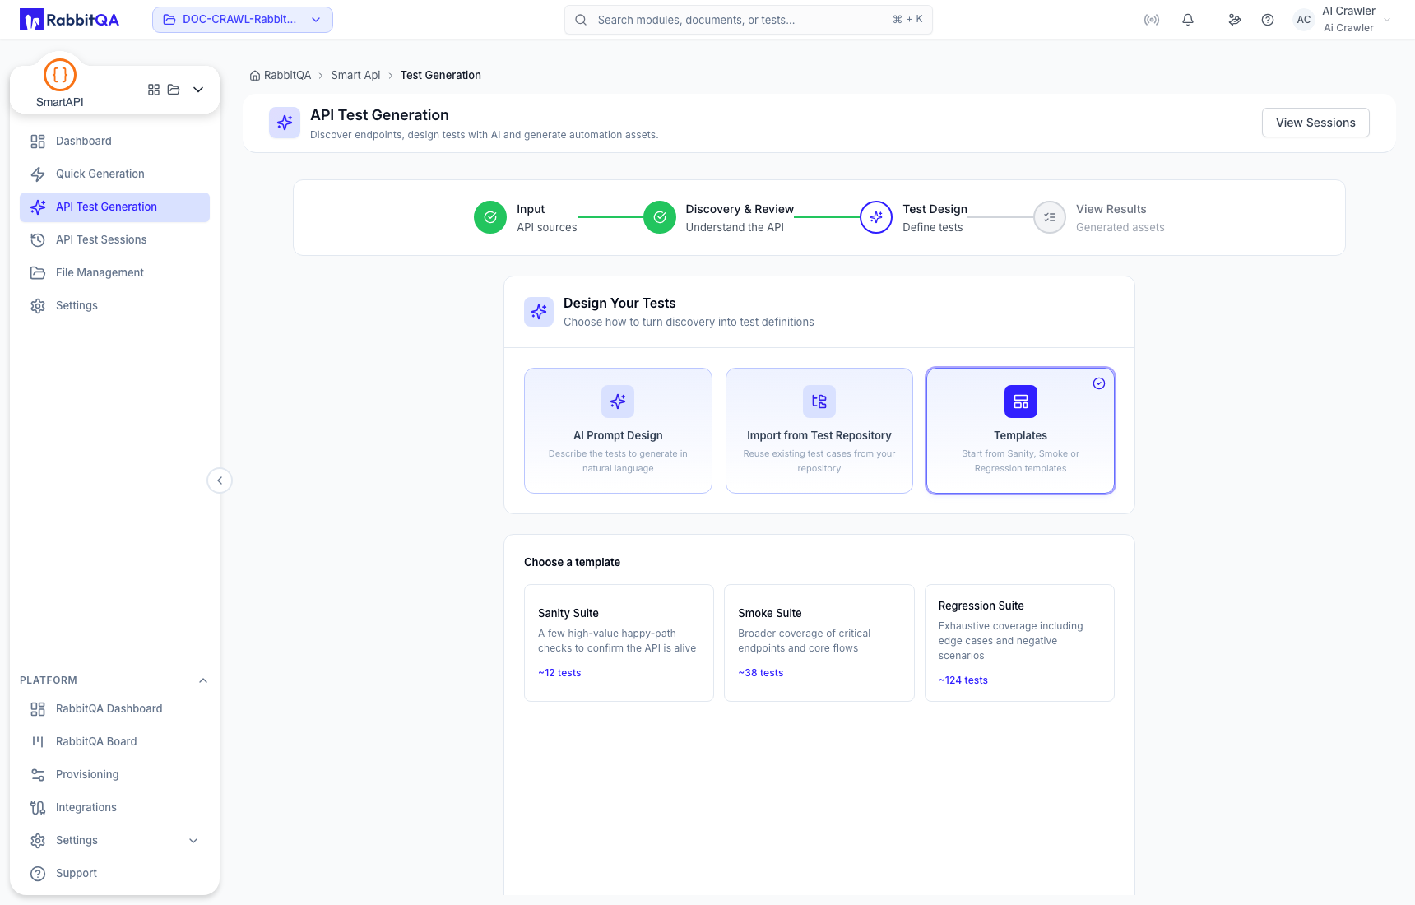This screenshot has height=905, width=1415.
Task: Collapse the sidebar with the arrow button
Action: point(220,480)
